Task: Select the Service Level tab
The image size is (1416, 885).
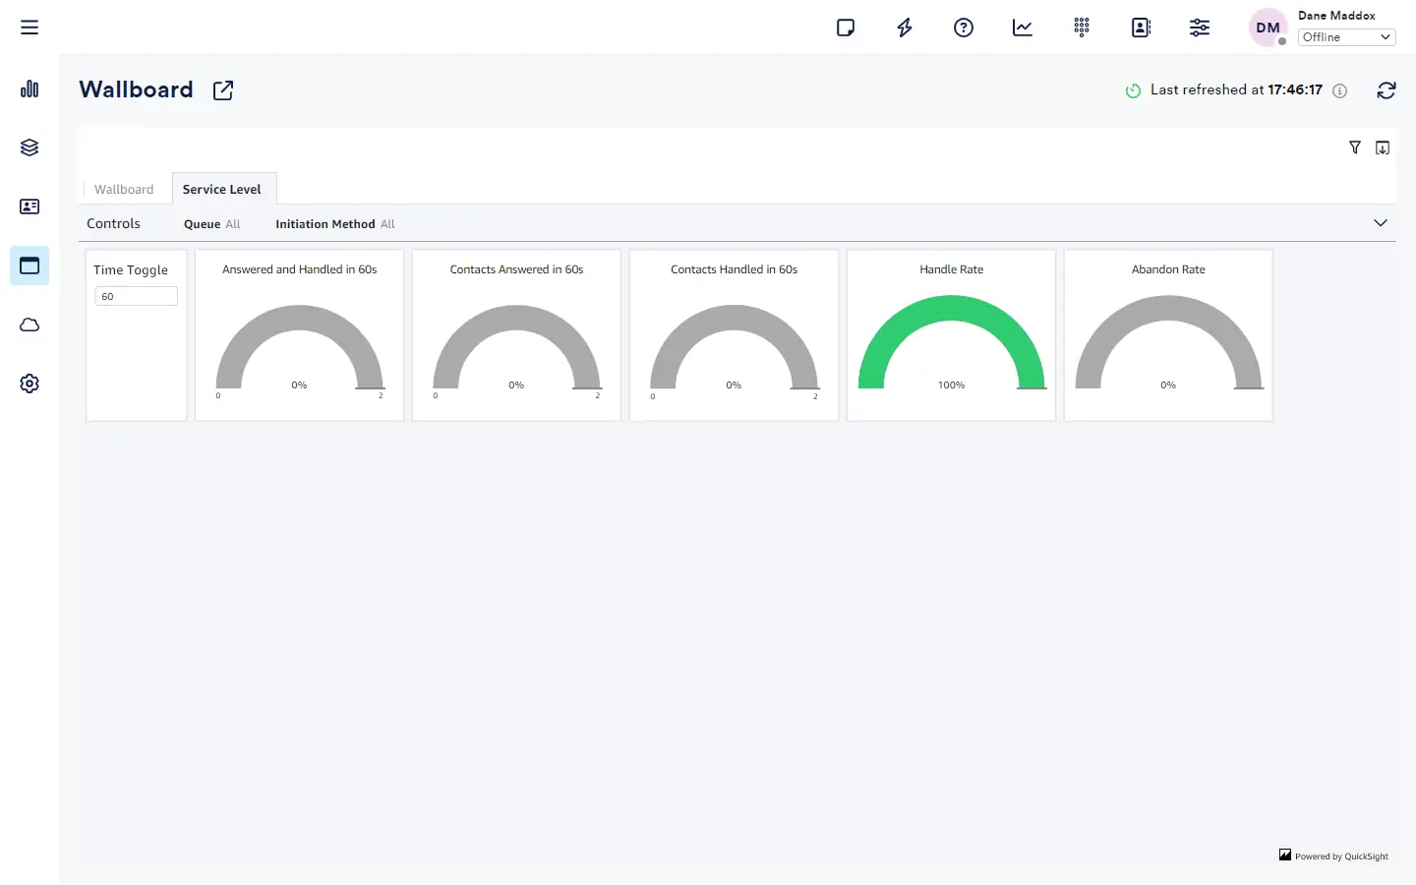Action: [x=222, y=189]
